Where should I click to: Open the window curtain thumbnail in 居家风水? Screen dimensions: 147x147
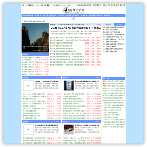coord(69,86)
